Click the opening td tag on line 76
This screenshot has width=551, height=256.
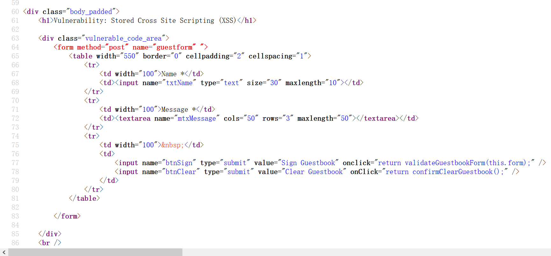point(107,154)
